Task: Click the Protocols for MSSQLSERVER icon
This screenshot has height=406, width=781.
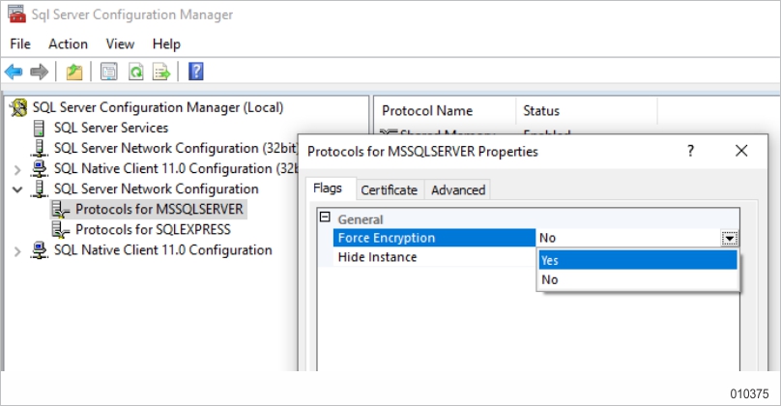Action: pyautogui.click(x=61, y=210)
